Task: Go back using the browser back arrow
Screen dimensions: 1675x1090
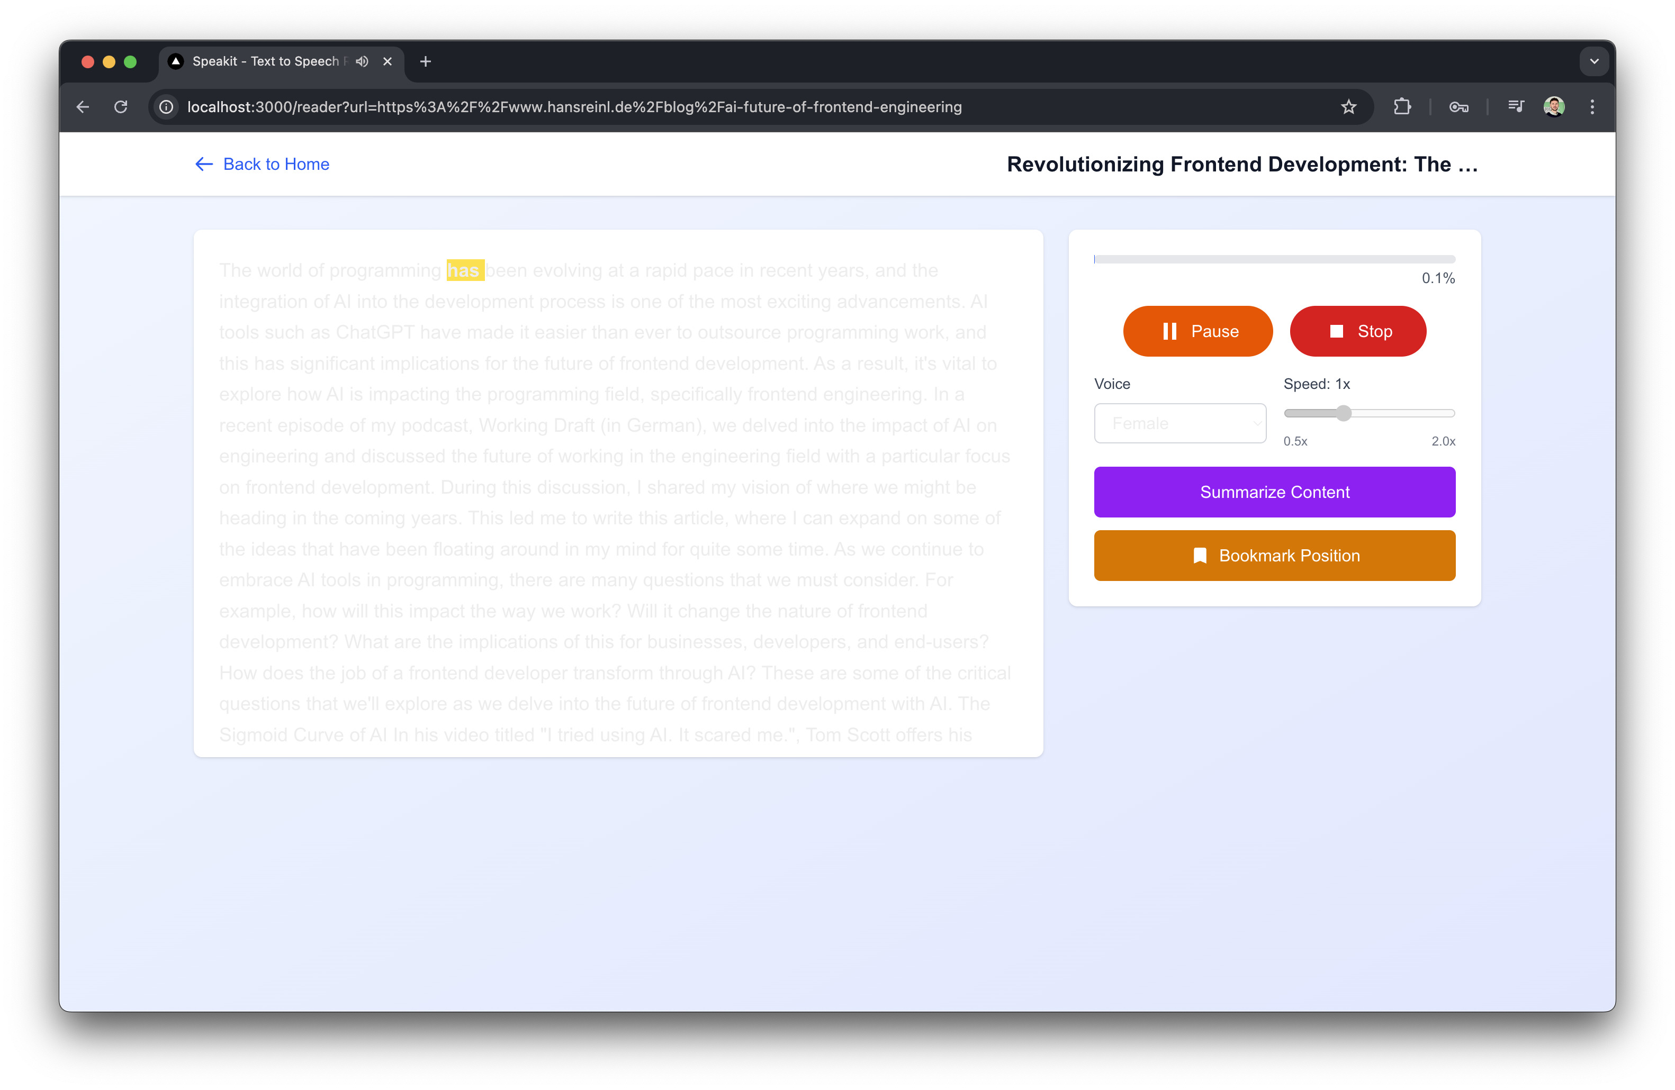Action: [83, 107]
